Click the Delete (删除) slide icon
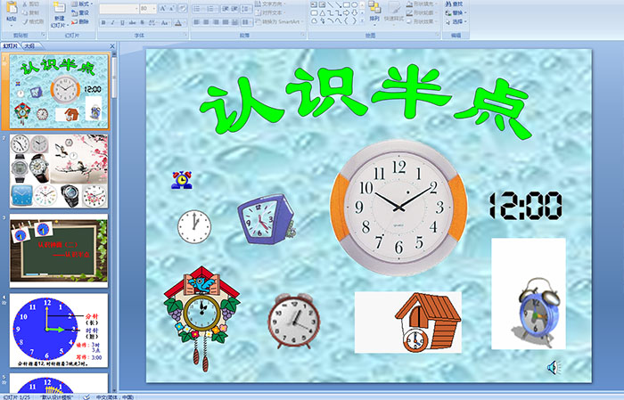Image resolution: width=624 pixels, height=400 pixels. [74, 21]
